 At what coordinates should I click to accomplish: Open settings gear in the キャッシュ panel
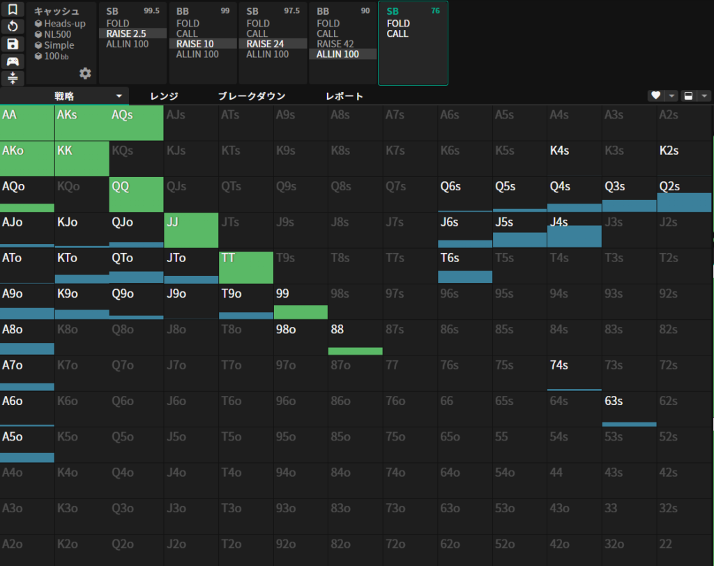tap(85, 73)
